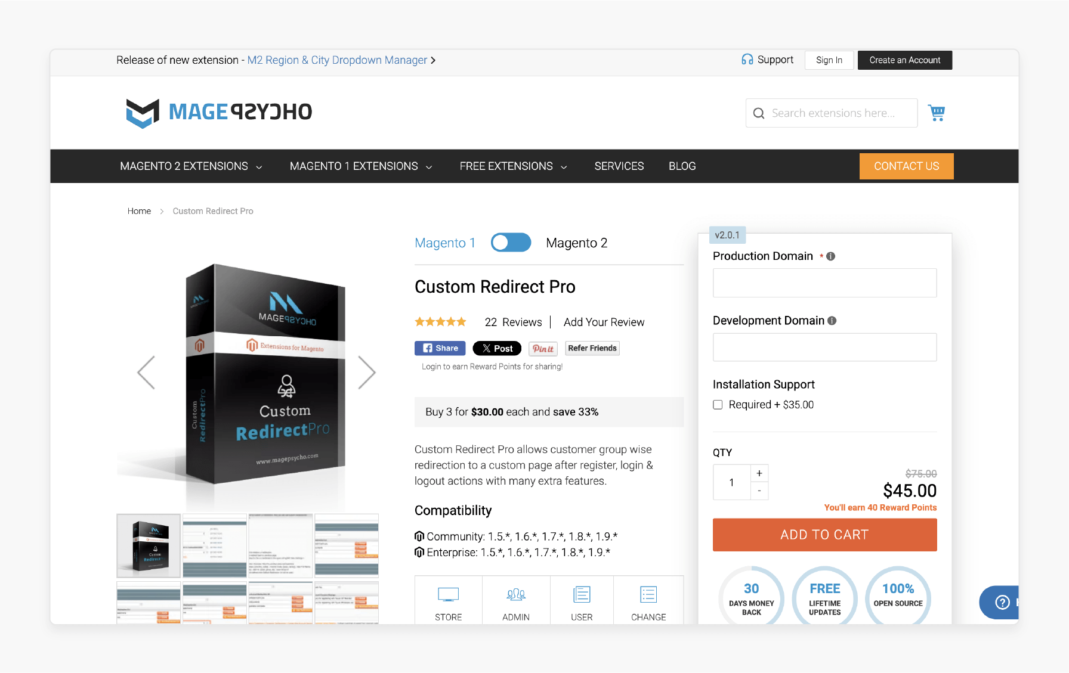This screenshot has height=673, width=1069.
Task: Click Production Domain info icon
Action: [830, 256]
